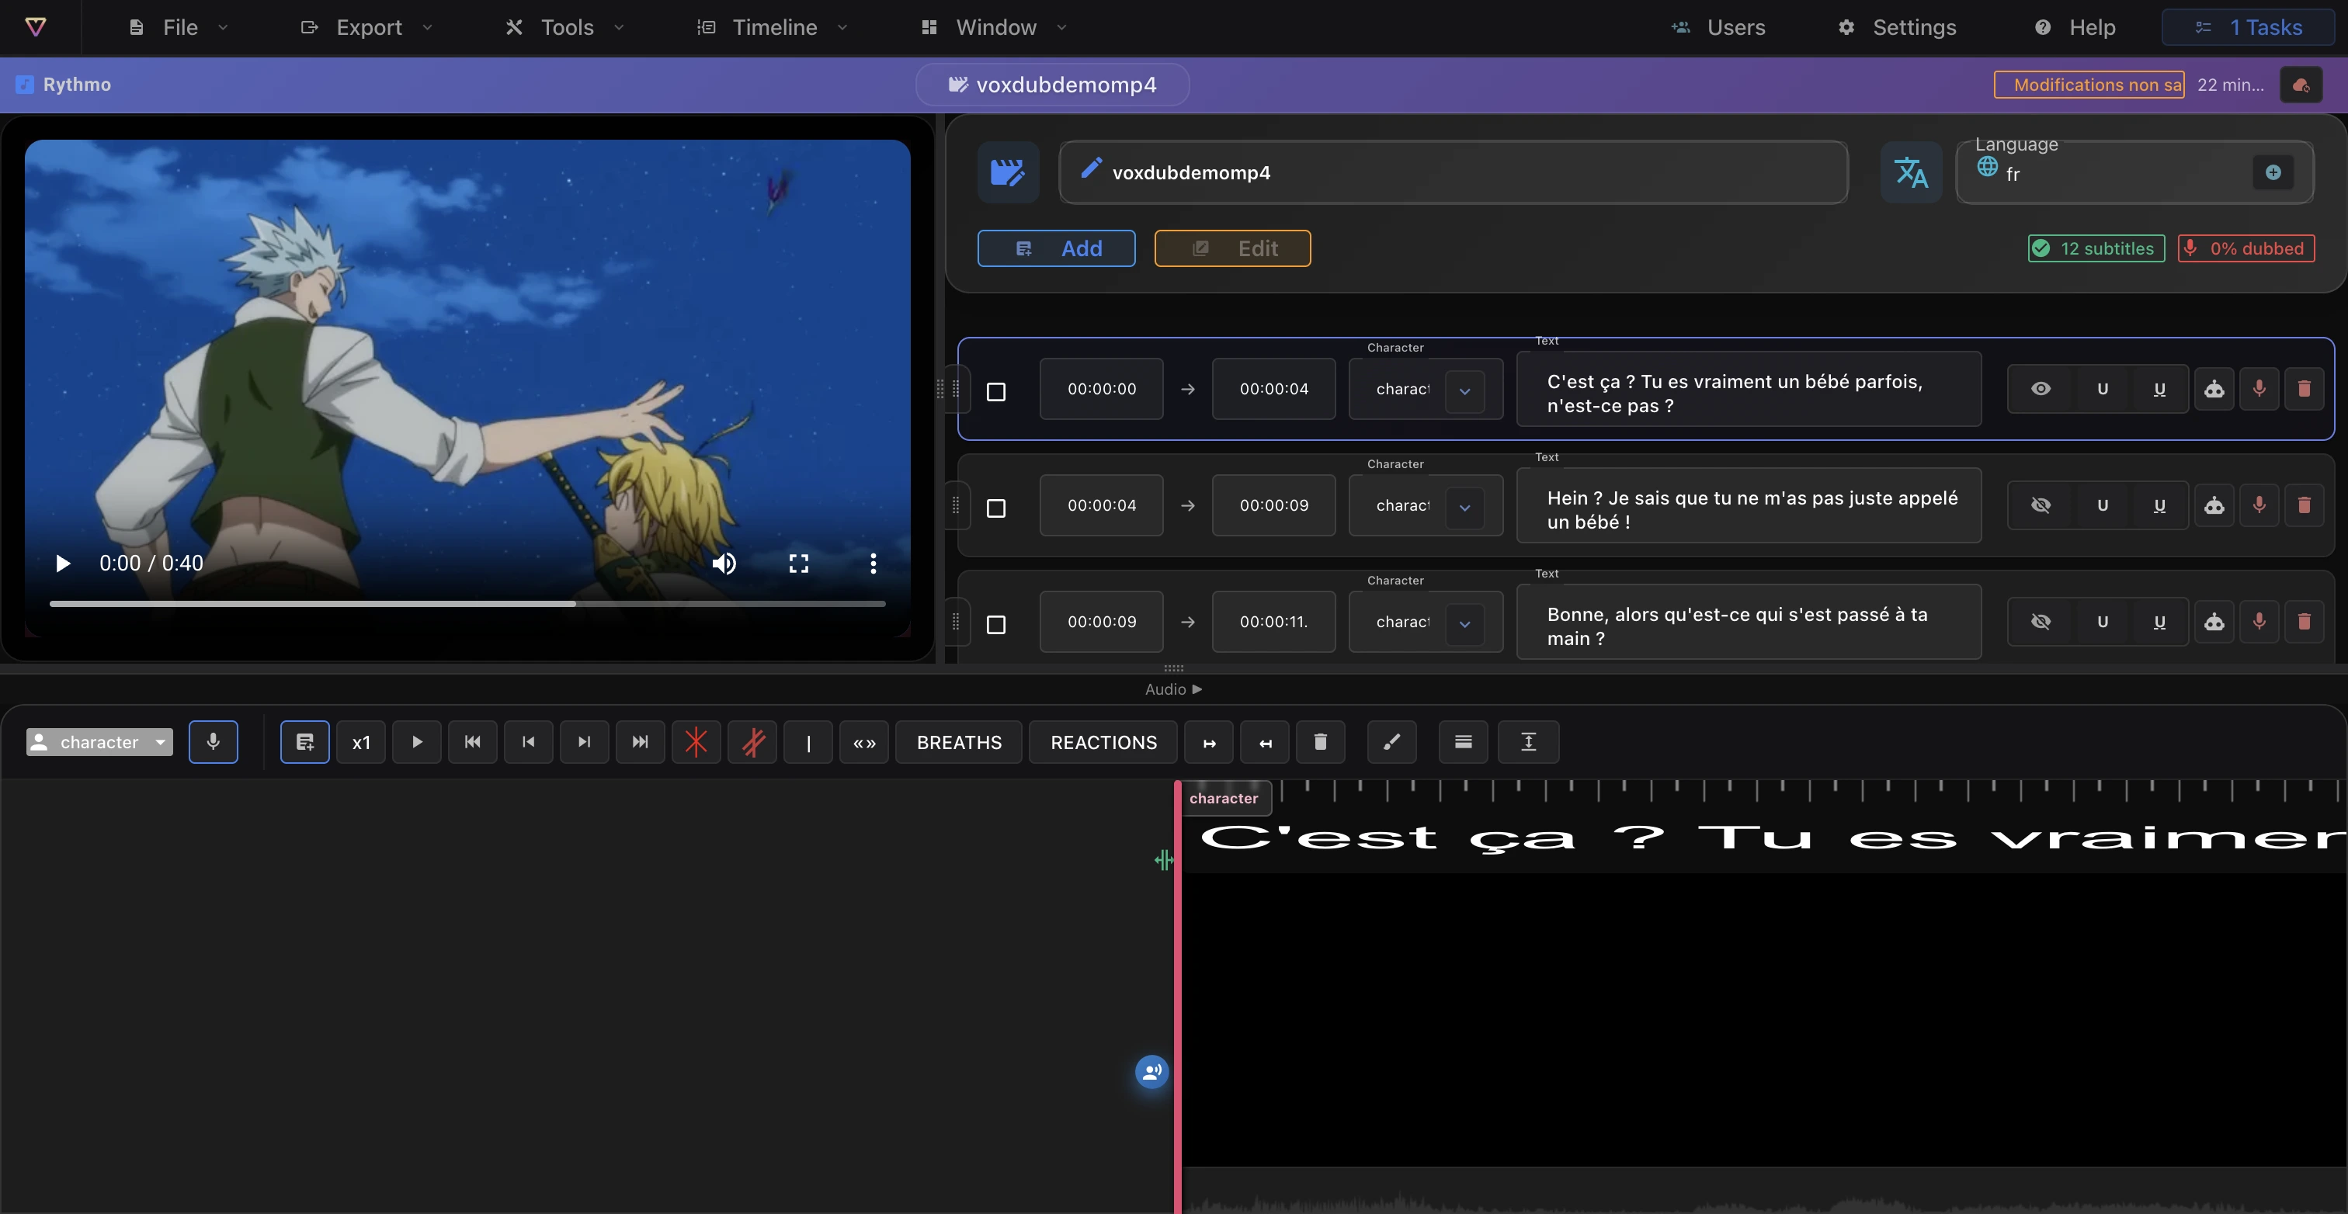Screen dimensions: 2348x1214
Task: Click the record microphone button in the rythmo toolbar
Action: pos(214,742)
